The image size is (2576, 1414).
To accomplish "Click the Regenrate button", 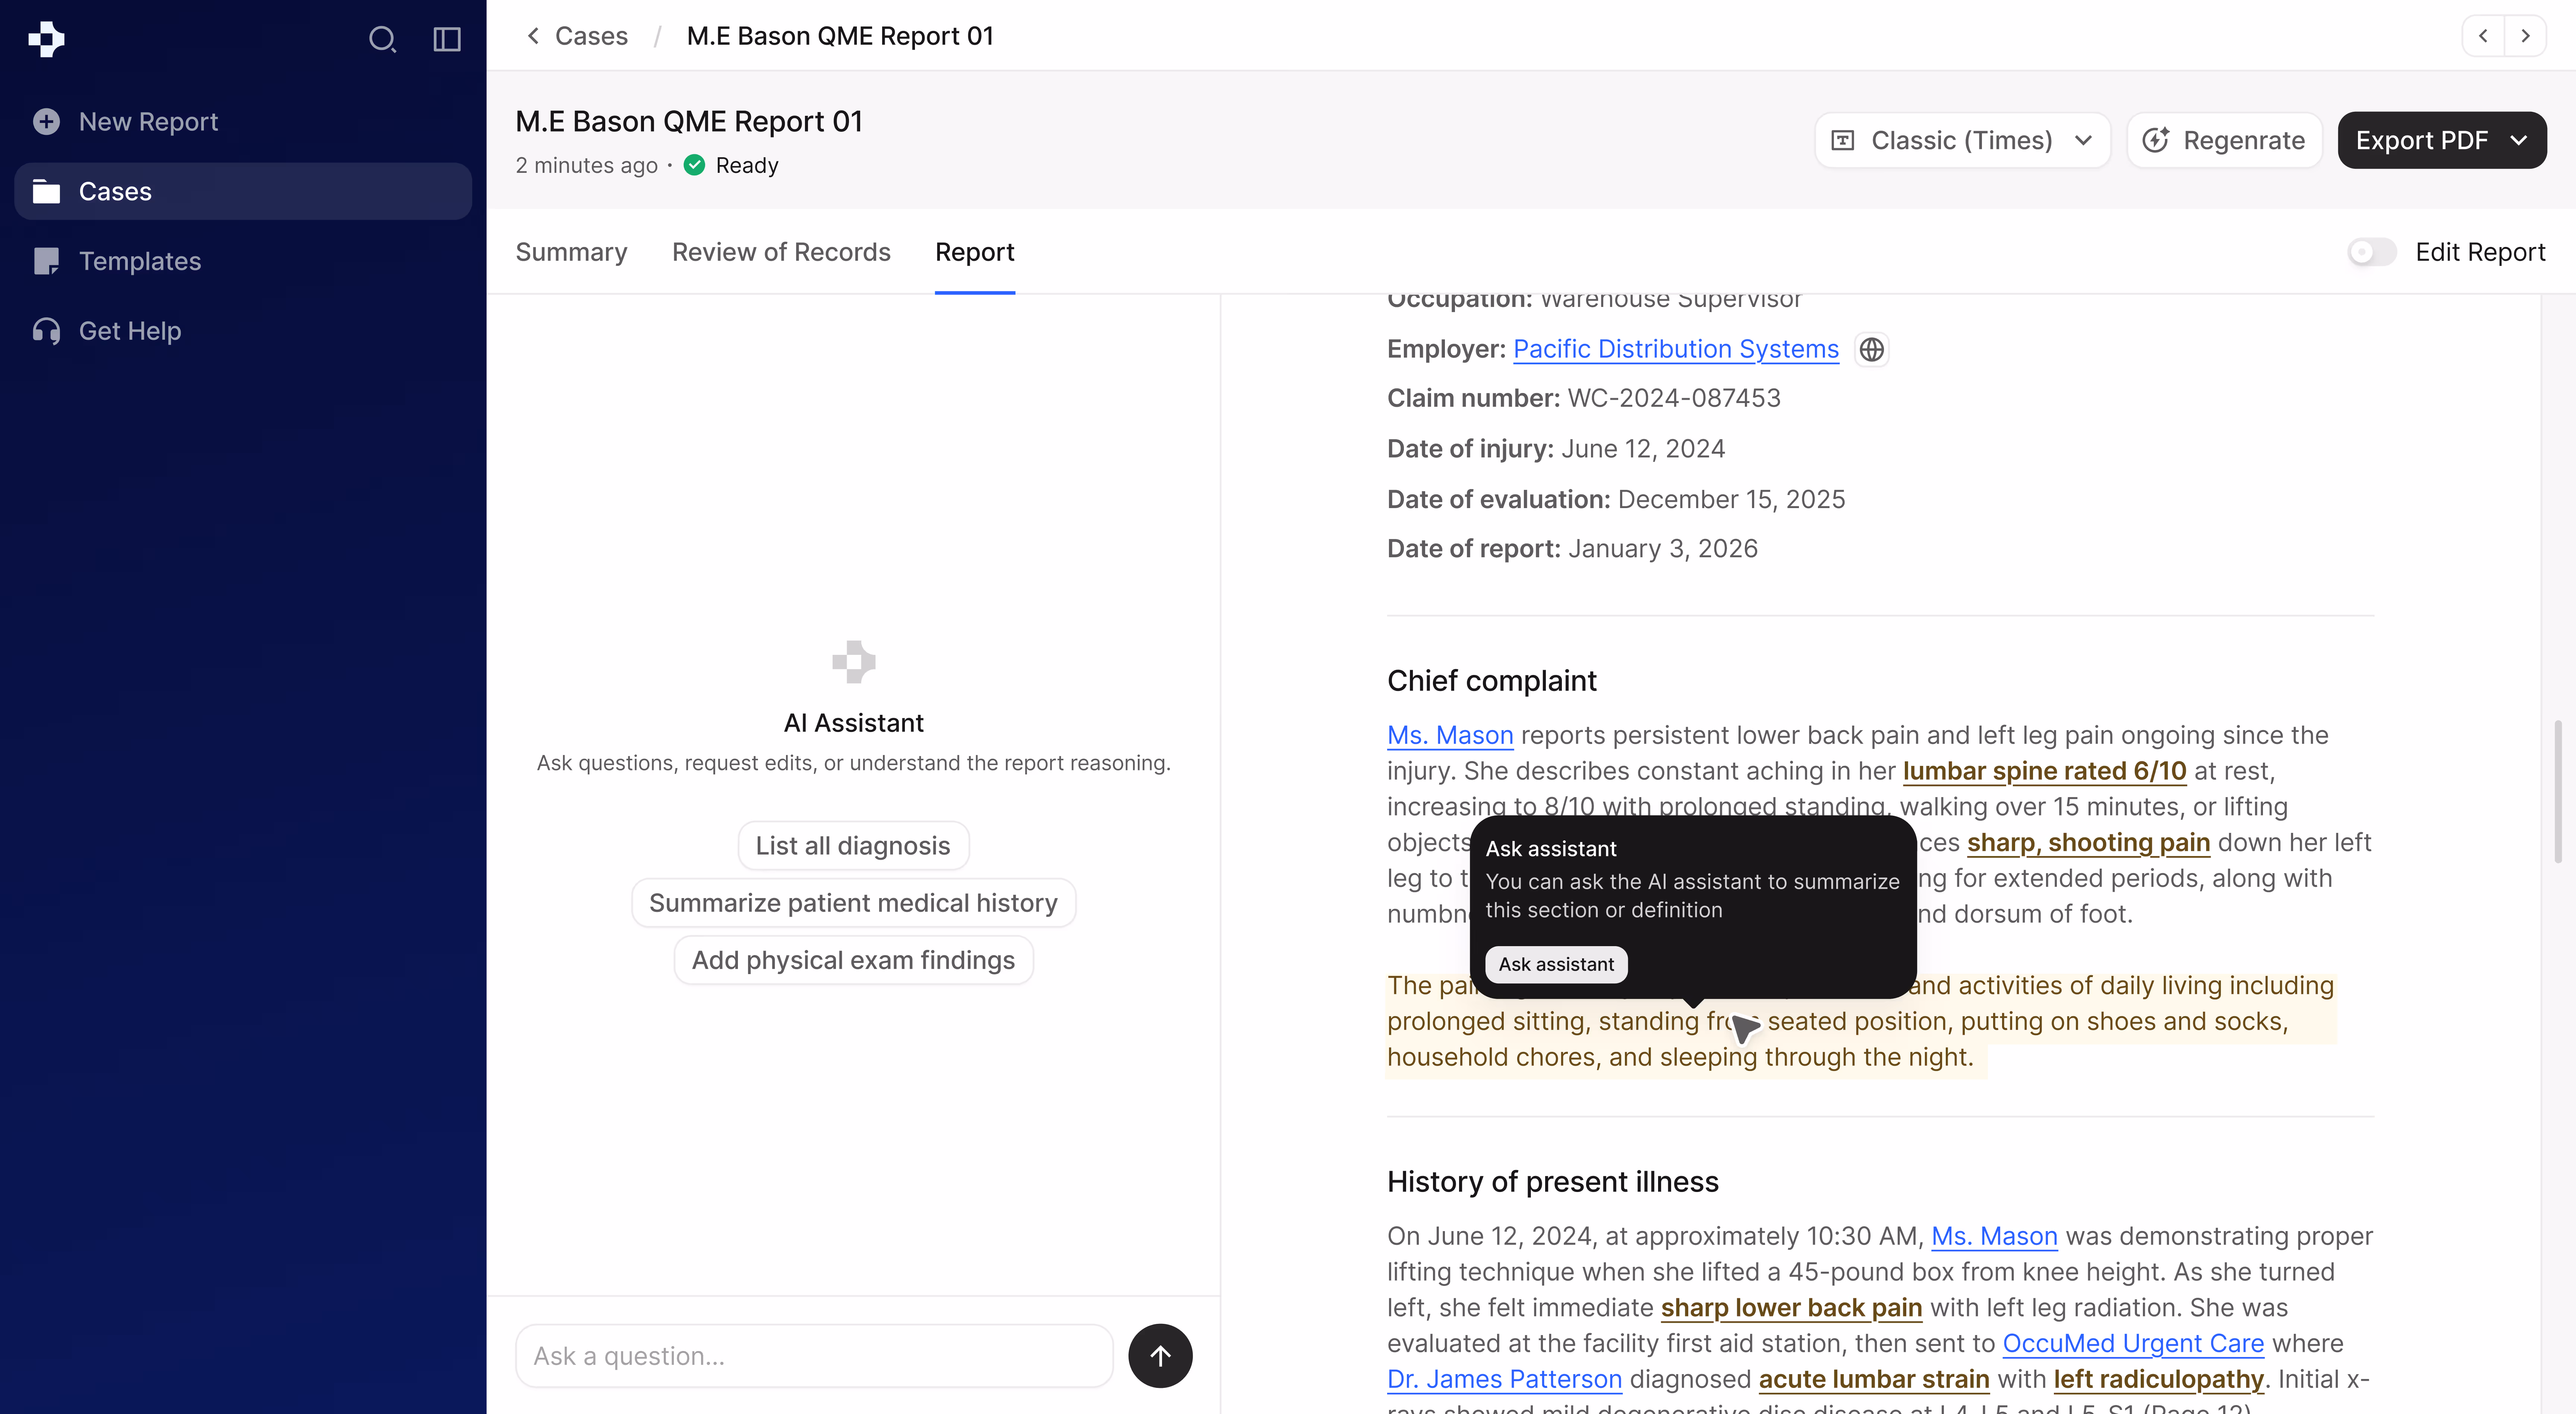I will coord(2224,140).
